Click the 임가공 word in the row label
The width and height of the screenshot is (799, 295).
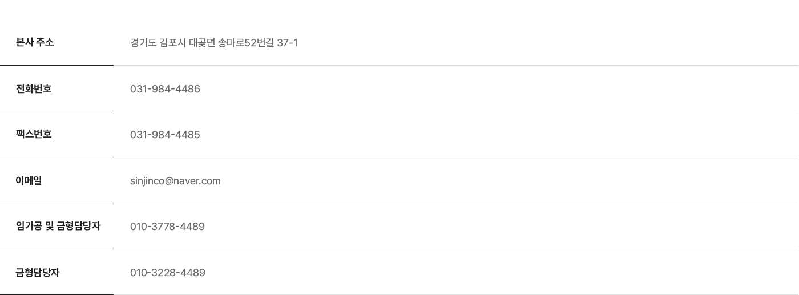point(29,226)
